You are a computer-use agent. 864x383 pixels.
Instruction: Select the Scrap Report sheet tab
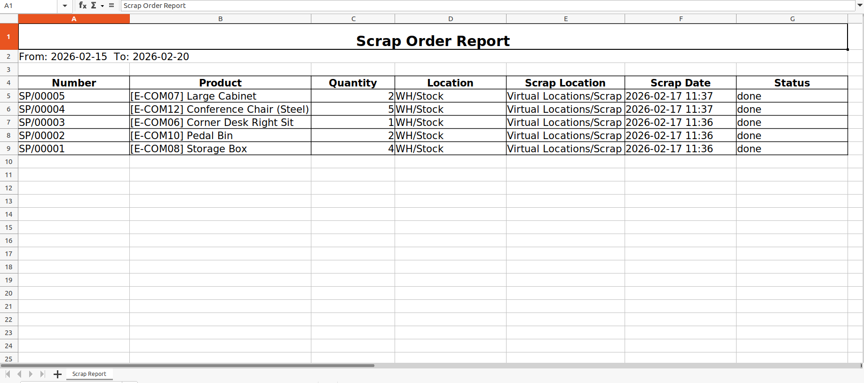89,374
